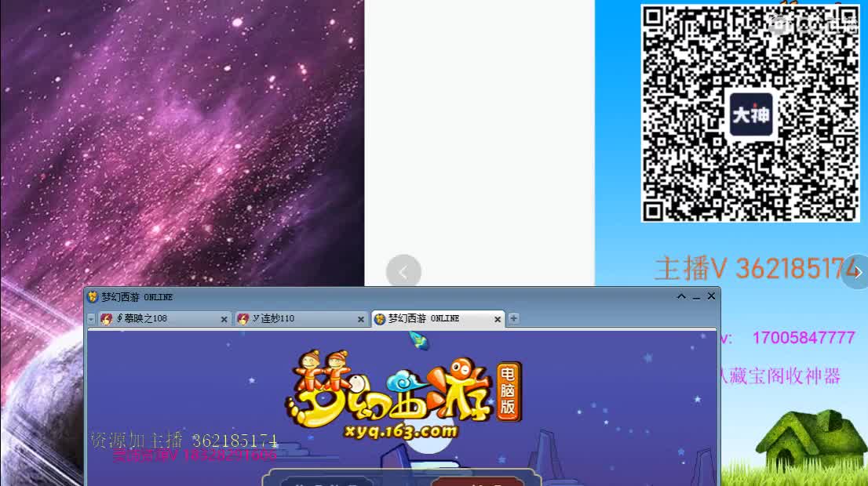Go to previous image with left arrow
This screenshot has width=868, height=486.
[403, 271]
